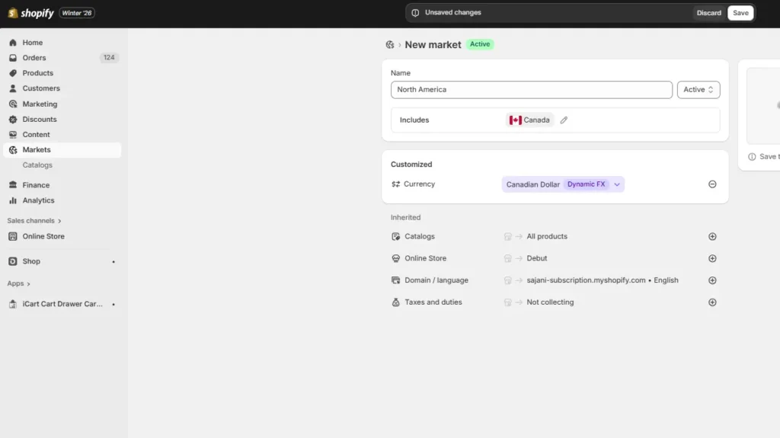Screen dimensions: 780x438
Task: Click the Online Store row icon
Action: [x=395, y=258]
